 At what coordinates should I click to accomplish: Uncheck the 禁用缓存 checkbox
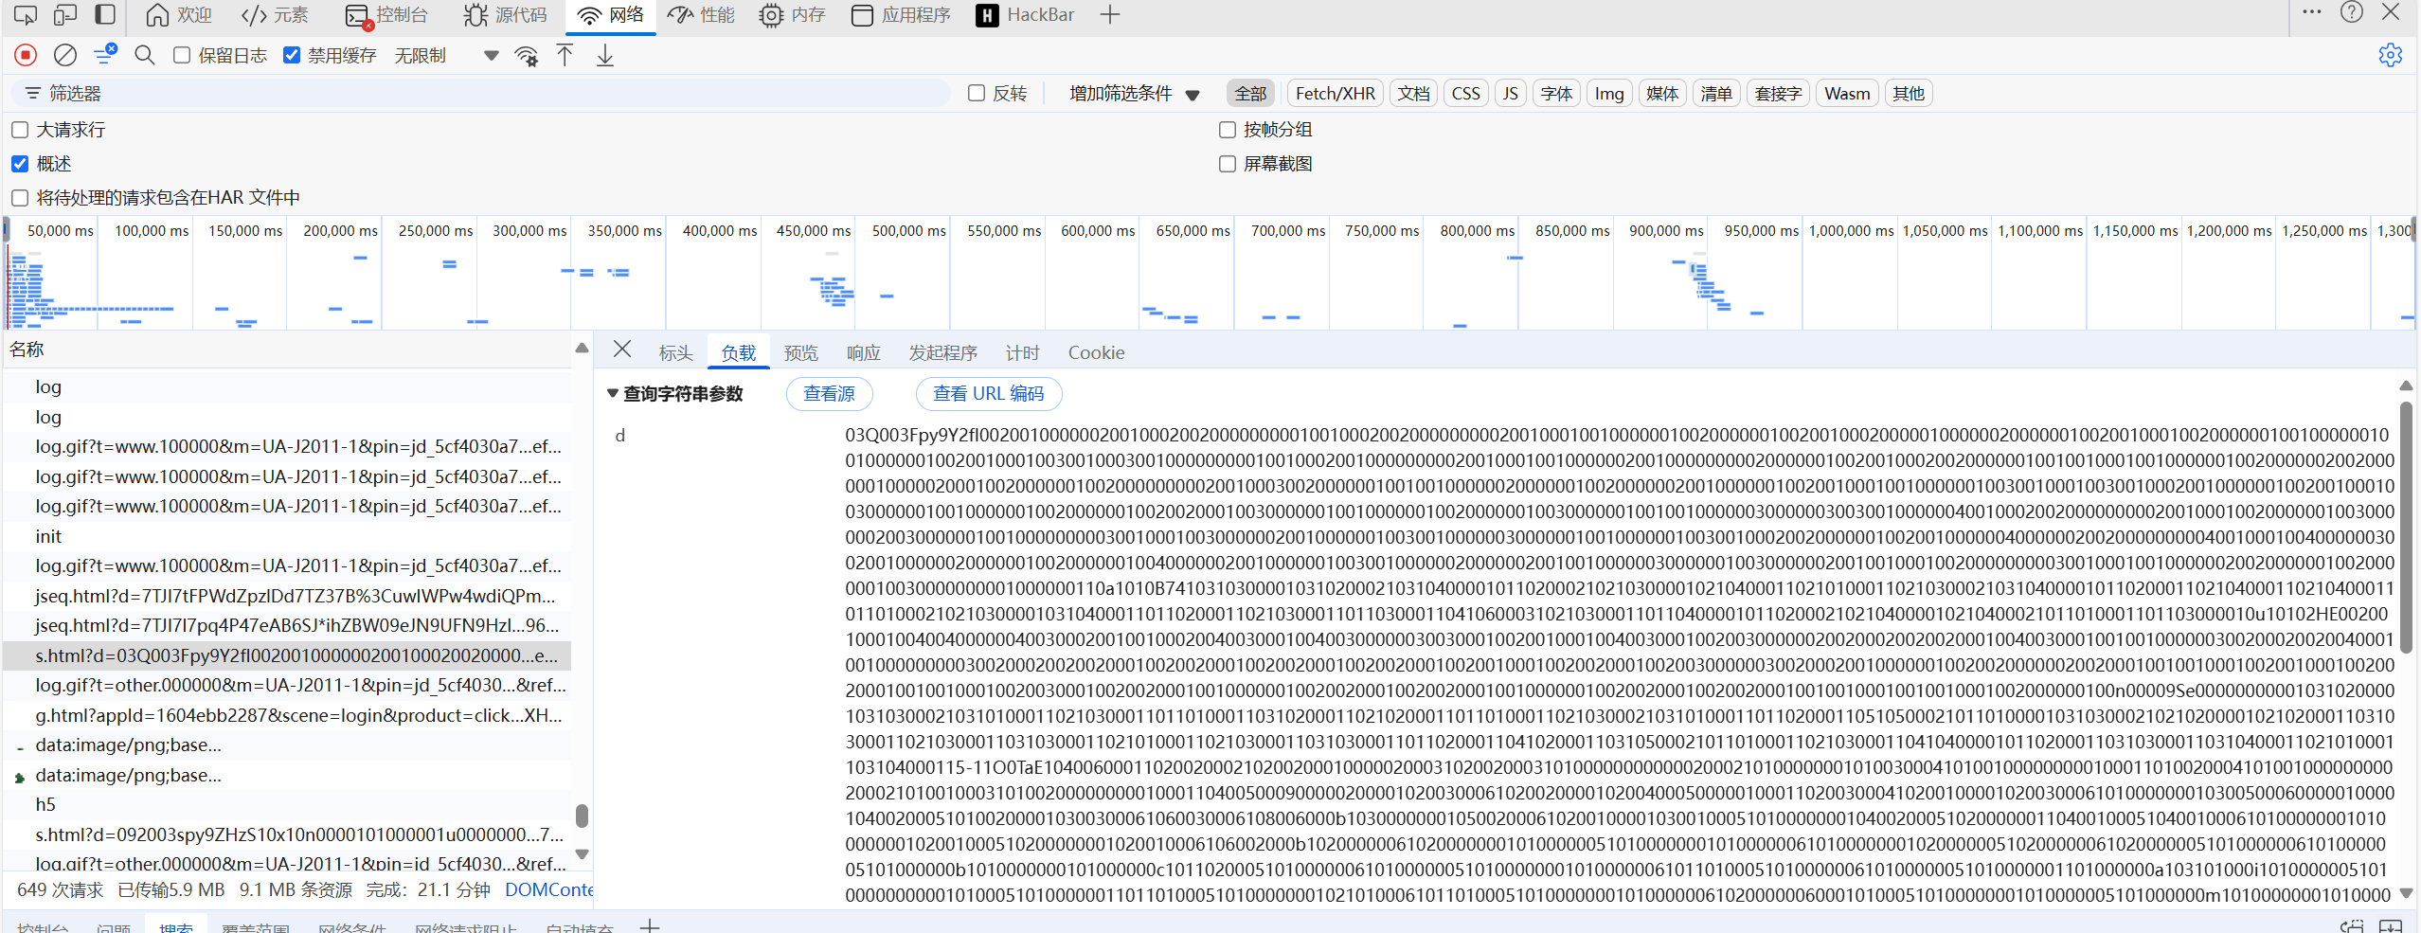click(292, 56)
